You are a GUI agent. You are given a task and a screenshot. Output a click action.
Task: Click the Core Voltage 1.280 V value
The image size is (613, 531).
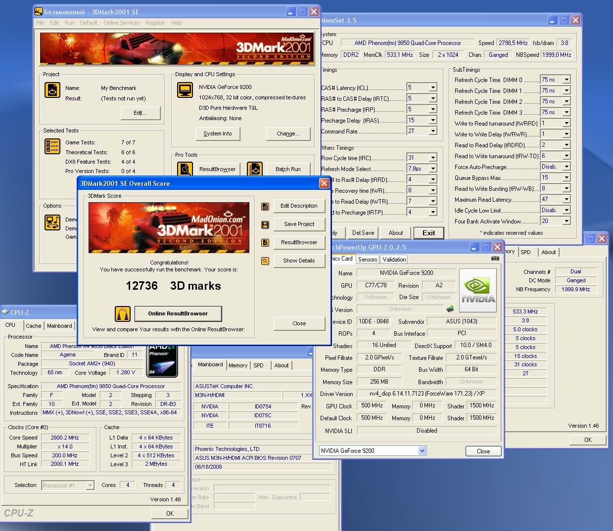tap(126, 372)
